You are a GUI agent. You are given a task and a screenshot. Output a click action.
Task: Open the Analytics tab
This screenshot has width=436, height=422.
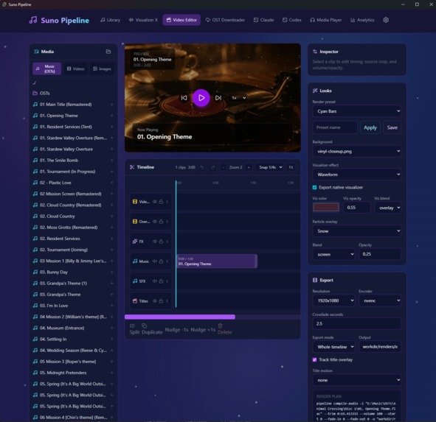[362, 20]
